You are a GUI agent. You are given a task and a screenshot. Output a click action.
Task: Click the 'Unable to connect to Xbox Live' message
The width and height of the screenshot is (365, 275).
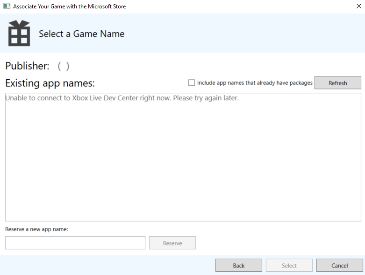[x=122, y=98]
